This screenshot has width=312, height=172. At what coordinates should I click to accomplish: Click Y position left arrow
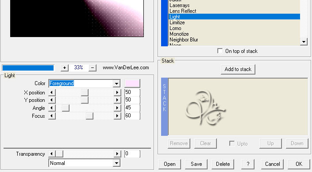[52, 100]
